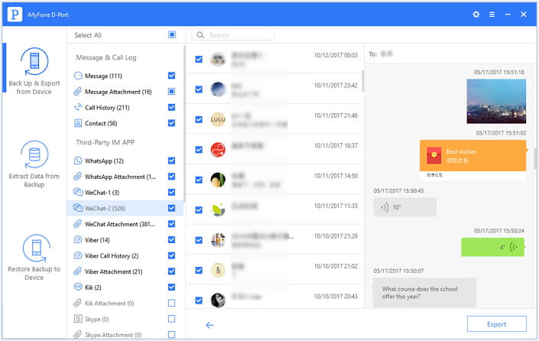
Task: Click the conversation timestamp 10/11/2017 23:42
Action: [336, 85]
